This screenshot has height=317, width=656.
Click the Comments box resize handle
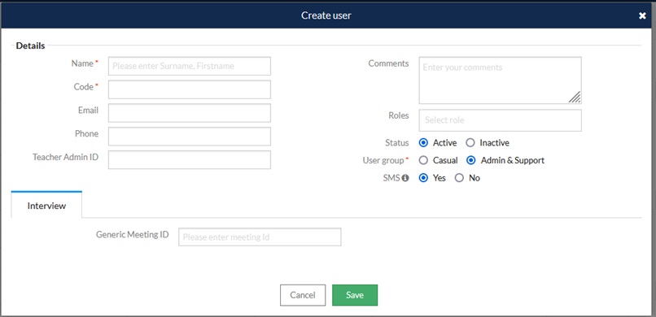coord(575,97)
